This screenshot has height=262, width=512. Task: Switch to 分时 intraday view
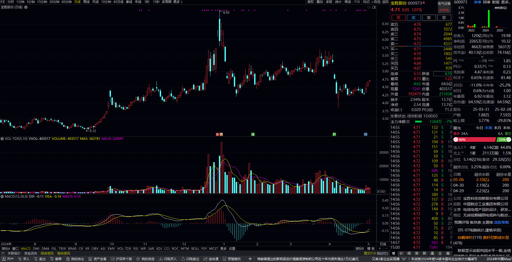click(11, 2)
